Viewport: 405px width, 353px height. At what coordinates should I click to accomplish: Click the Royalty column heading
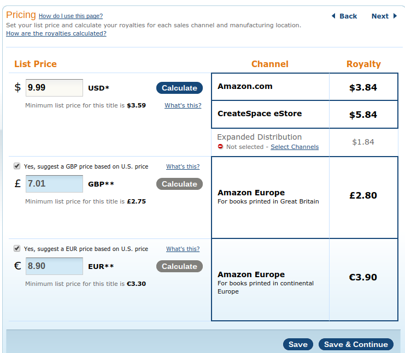click(363, 64)
